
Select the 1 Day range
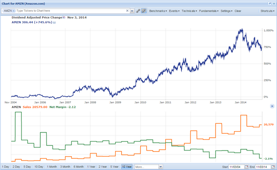tap(6, 167)
